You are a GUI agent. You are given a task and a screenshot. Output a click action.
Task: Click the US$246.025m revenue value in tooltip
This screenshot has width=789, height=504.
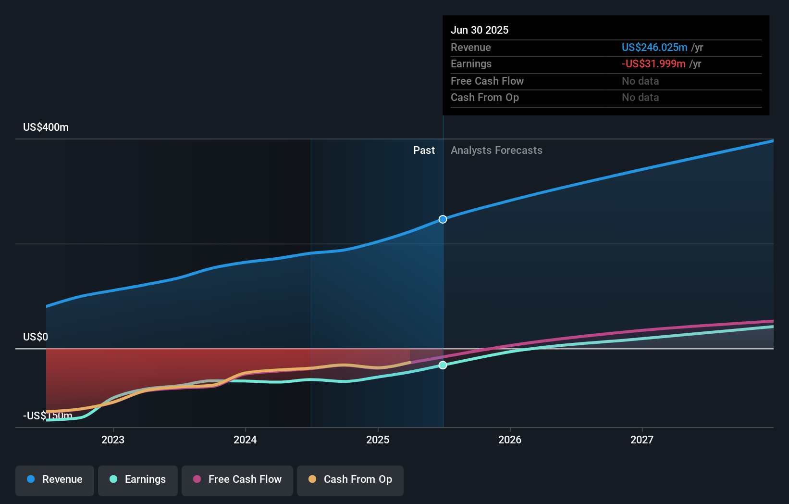[654, 47]
